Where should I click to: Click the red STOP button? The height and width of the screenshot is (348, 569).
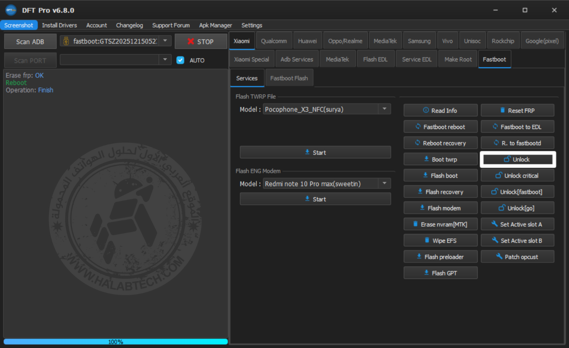(x=201, y=42)
